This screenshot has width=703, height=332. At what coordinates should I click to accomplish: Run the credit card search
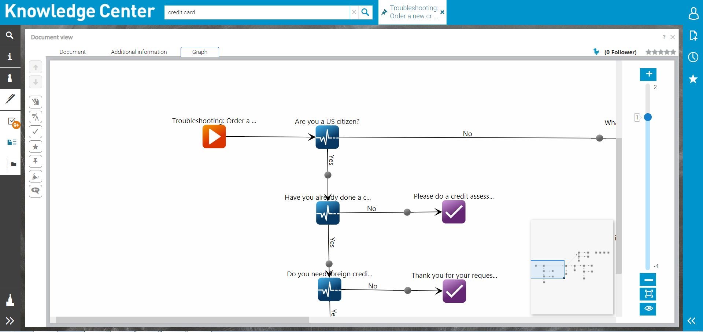pos(365,12)
